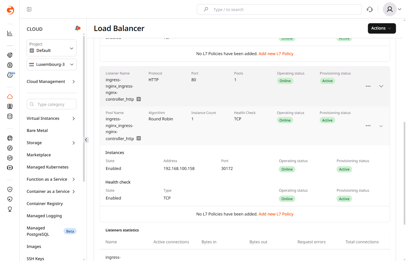Click the Bytes out column header
The width and height of the screenshot is (406, 261).
(x=258, y=242)
